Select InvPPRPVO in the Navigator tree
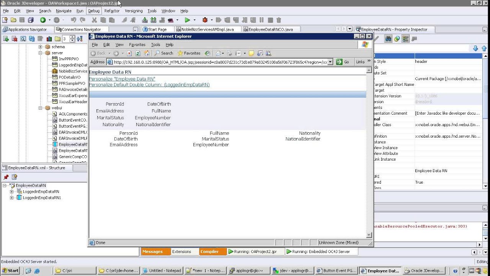This screenshot has height=276, width=490. (69, 59)
